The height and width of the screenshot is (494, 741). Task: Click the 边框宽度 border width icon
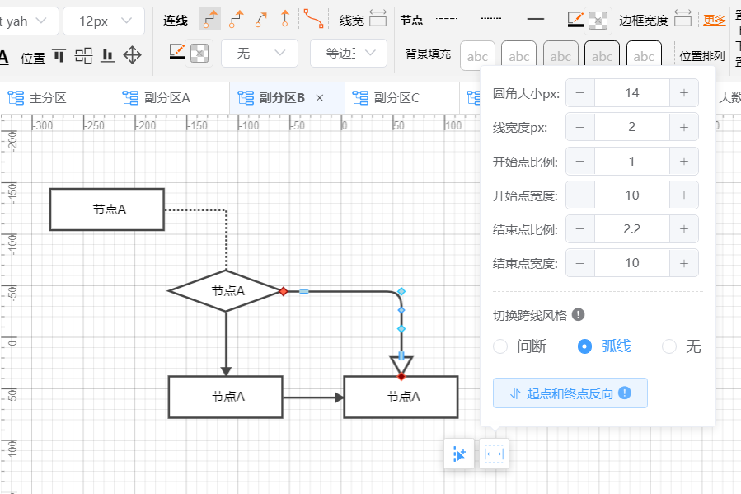pos(683,17)
